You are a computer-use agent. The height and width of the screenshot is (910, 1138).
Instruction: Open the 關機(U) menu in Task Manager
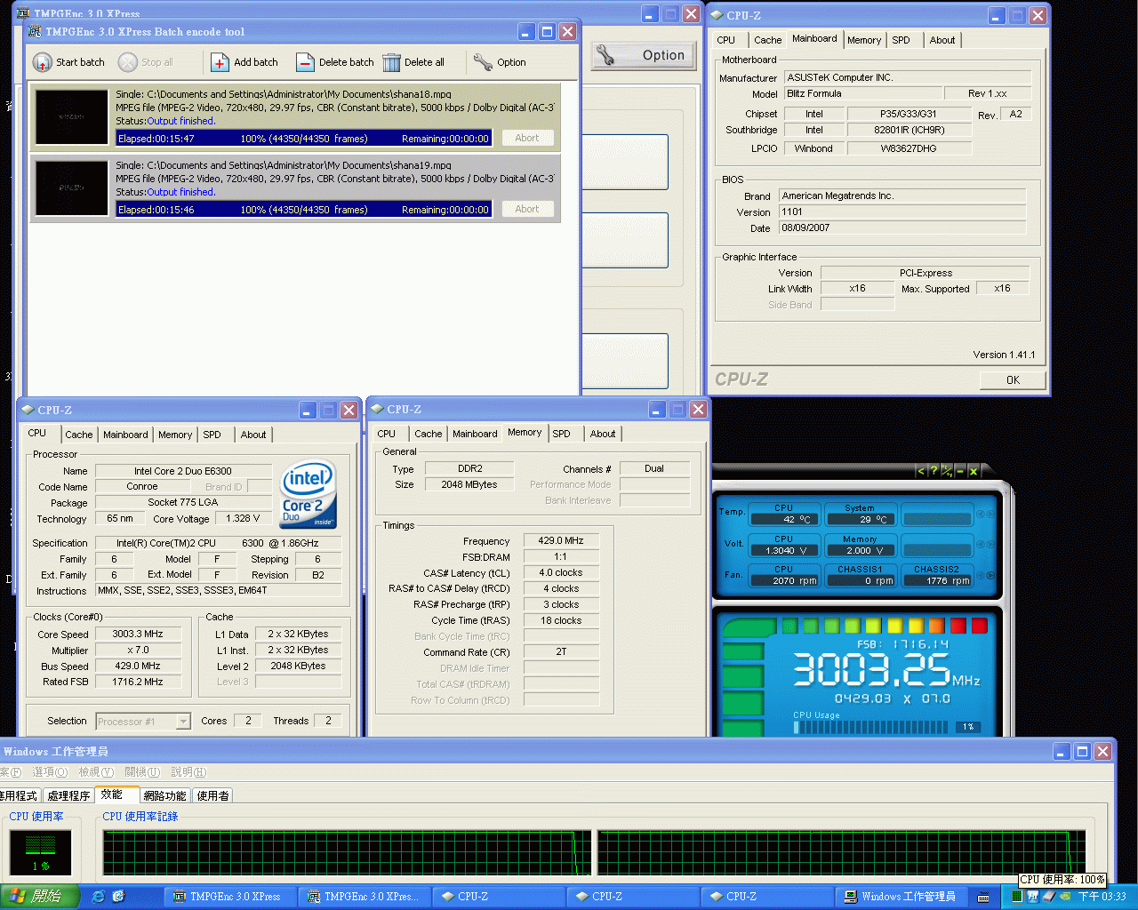[142, 772]
